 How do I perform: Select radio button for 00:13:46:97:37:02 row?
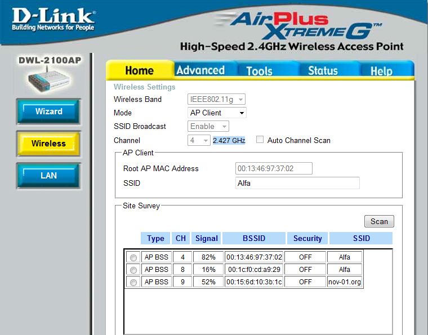point(133,257)
